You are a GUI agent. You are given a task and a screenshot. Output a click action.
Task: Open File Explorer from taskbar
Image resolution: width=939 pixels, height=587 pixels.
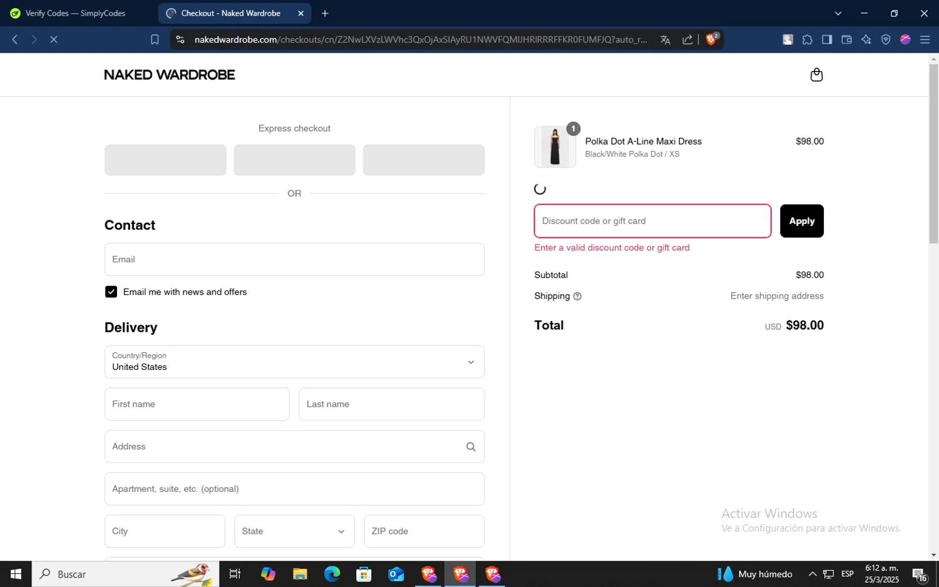coord(300,574)
